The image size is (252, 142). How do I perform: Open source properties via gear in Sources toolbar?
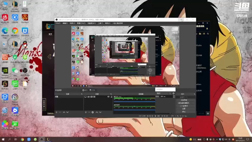pyautogui.click(x=93, y=112)
